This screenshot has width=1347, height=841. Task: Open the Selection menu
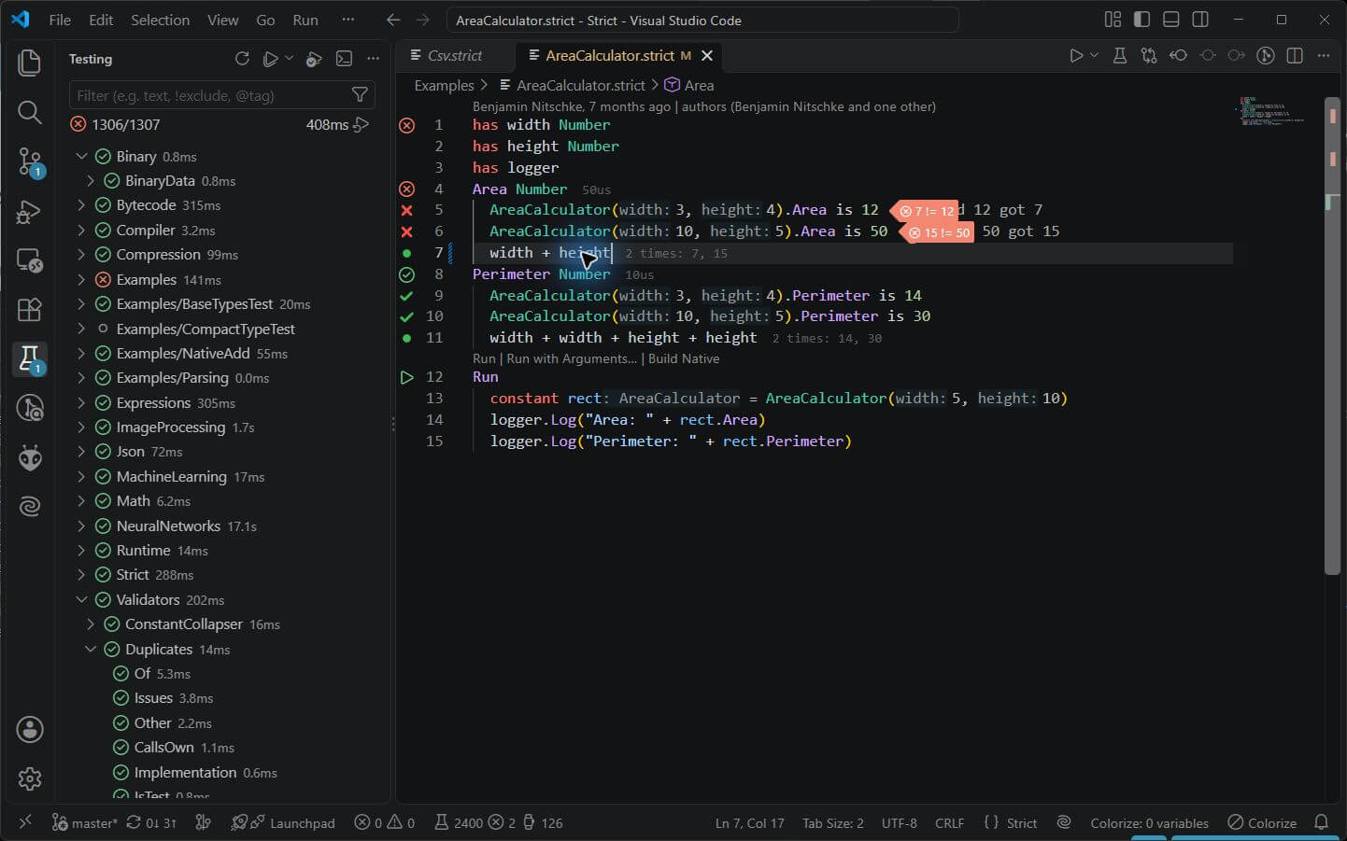[160, 20]
